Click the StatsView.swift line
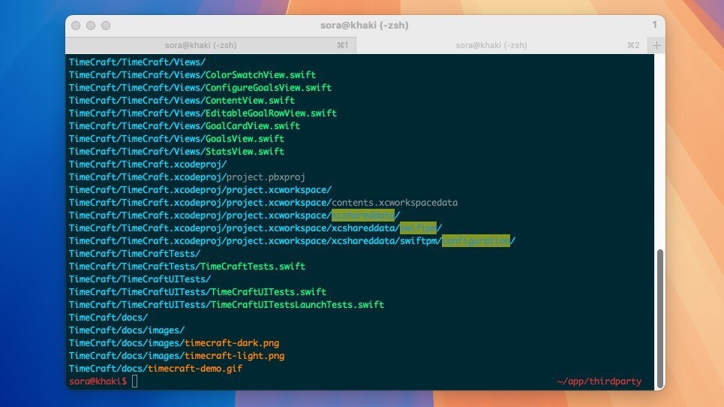 (176, 152)
